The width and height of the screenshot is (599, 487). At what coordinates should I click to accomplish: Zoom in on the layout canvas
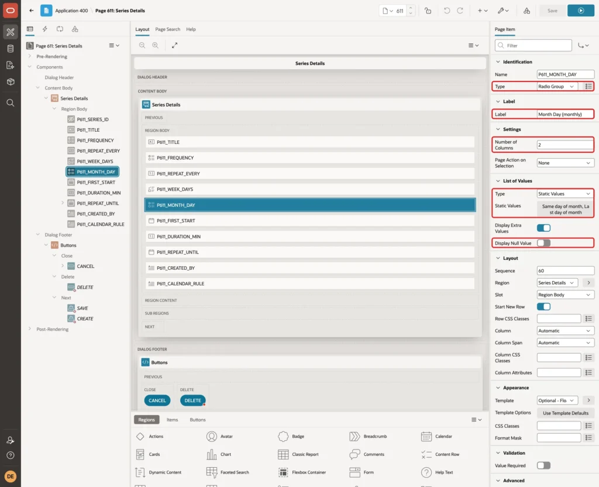click(x=155, y=45)
